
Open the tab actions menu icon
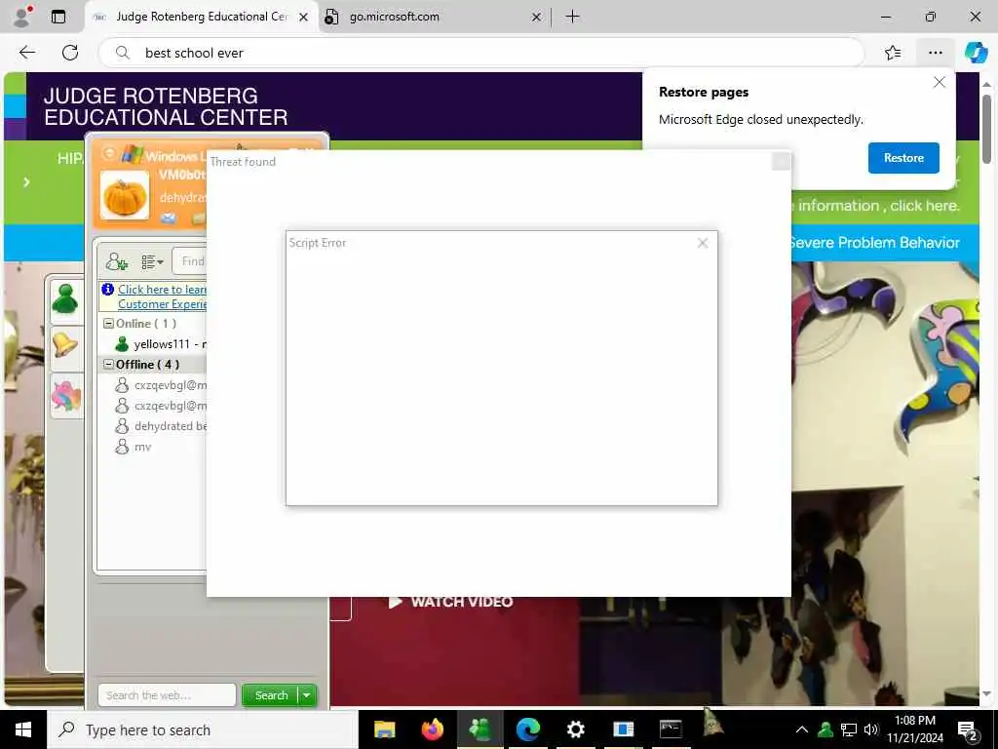coord(58,17)
